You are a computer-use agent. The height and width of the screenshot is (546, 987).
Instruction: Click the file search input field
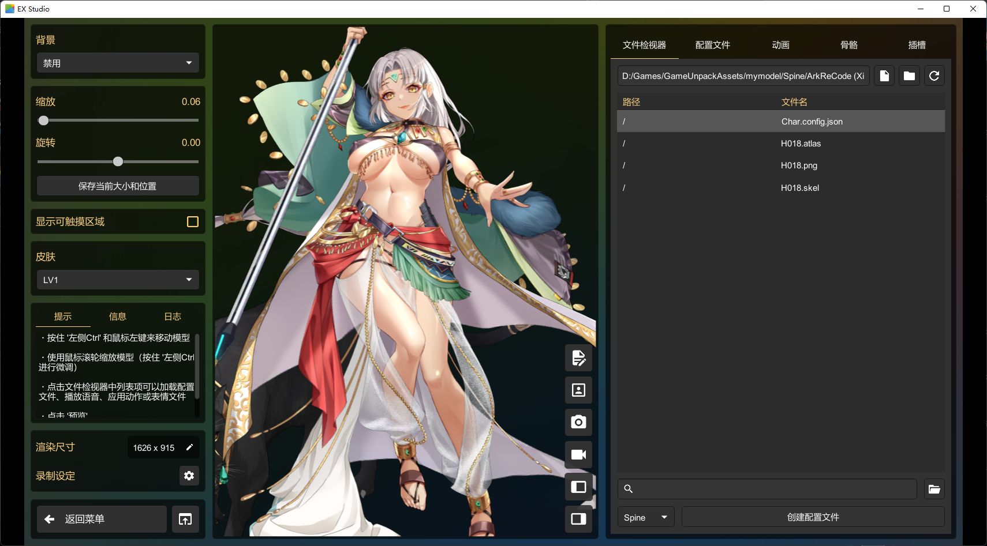tap(767, 489)
